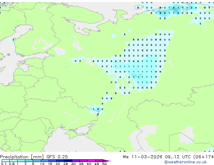
Task: Click the '25' legend scale label
Action: [65, 164]
